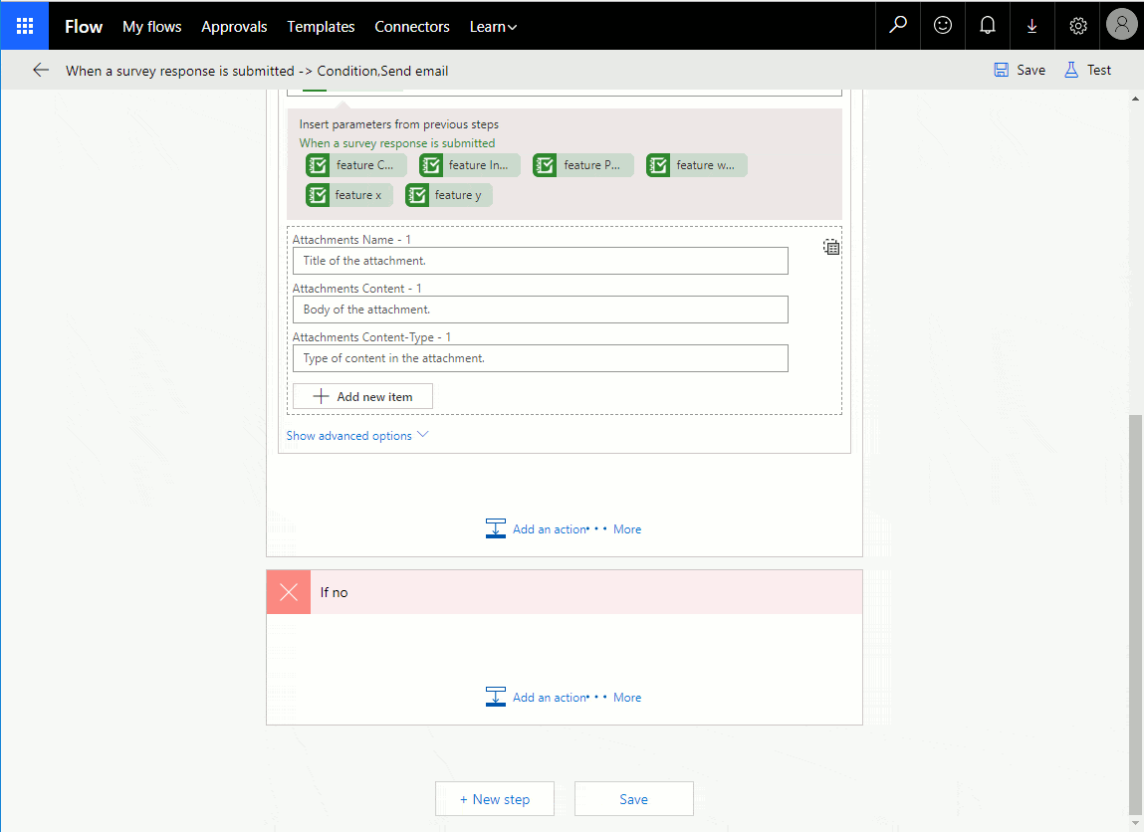
Task: Click the search magnifier icon
Action: point(898,26)
